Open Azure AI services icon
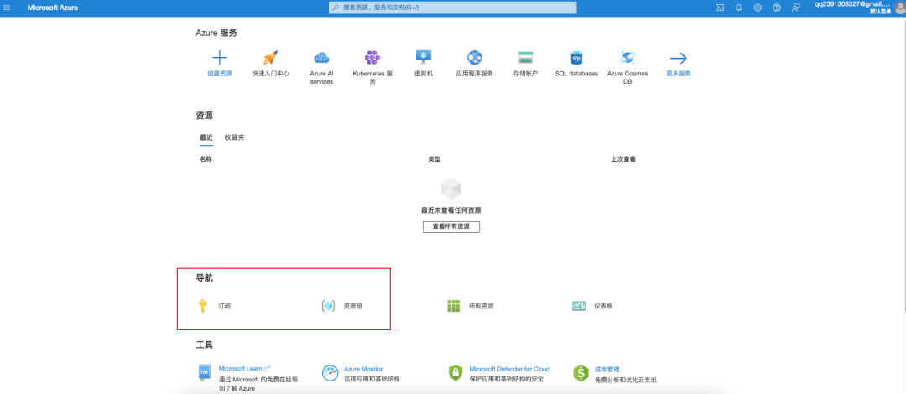906x394 pixels. pyautogui.click(x=321, y=58)
